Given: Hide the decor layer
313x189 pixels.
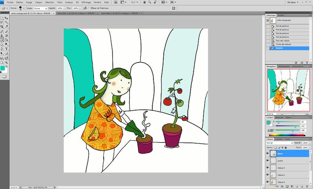Looking at the screenshot, I should (268, 153).
